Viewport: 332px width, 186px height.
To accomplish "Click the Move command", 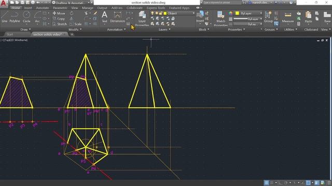I will (59, 13).
